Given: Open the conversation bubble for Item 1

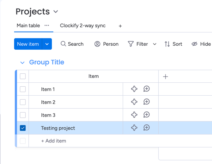Looking at the screenshot, I should pyautogui.click(x=146, y=89).
